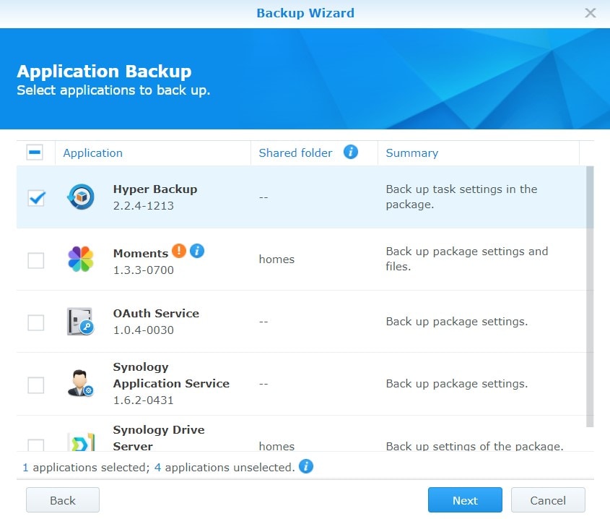Screen dimensions: 610x519
Task: Click the Moments pinwheel icon
Action: click(x=81, y=259)
